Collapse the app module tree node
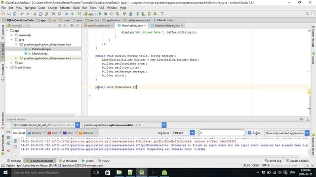This screenshot has height=177, width=316. coord(7,30)
